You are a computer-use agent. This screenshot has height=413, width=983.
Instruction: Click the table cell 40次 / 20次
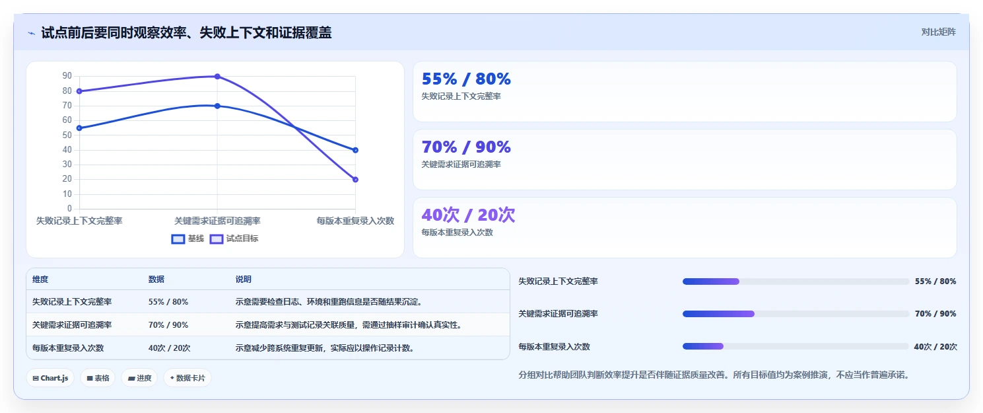170,348
